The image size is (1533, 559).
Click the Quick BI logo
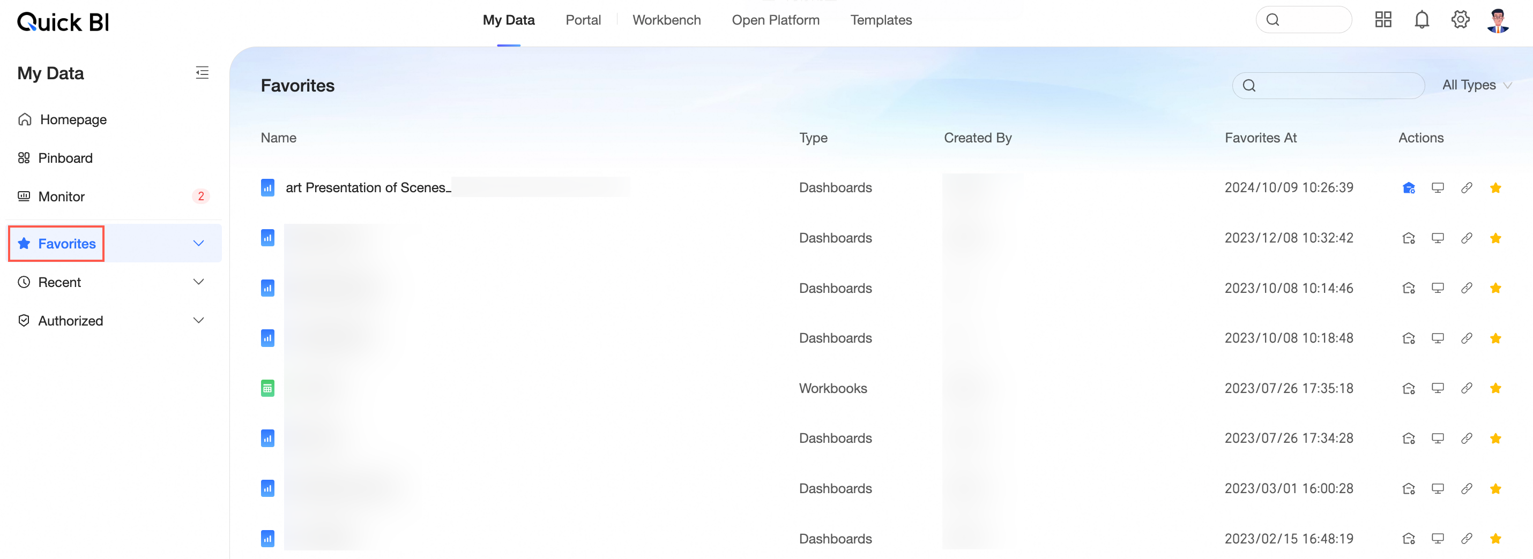point(63,22)
